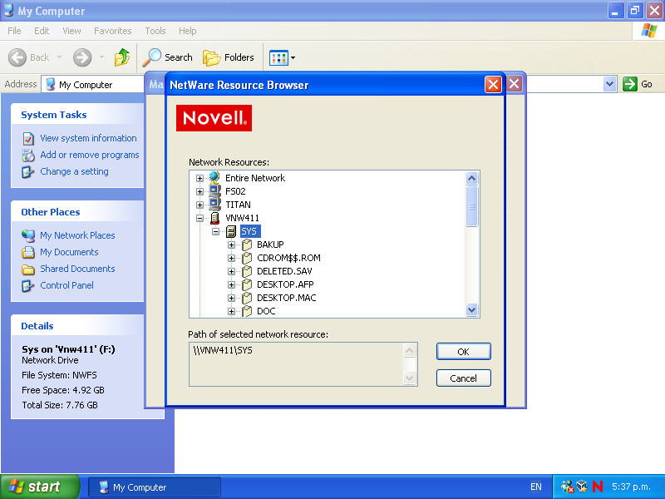Open the Back history dropdown arrow
The width and height of the screenshot is (665, 499).
59,57
